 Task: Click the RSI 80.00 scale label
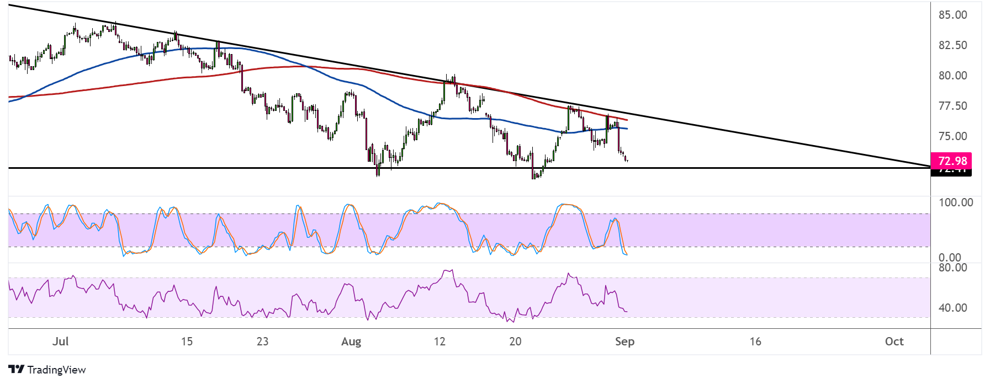pos(953,268)
